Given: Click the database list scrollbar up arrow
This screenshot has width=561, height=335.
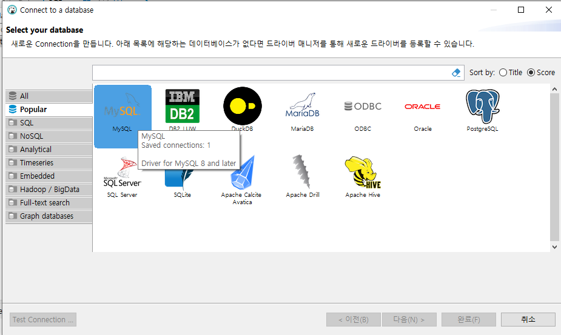Looking at the screenshot, I should [554, 89].
